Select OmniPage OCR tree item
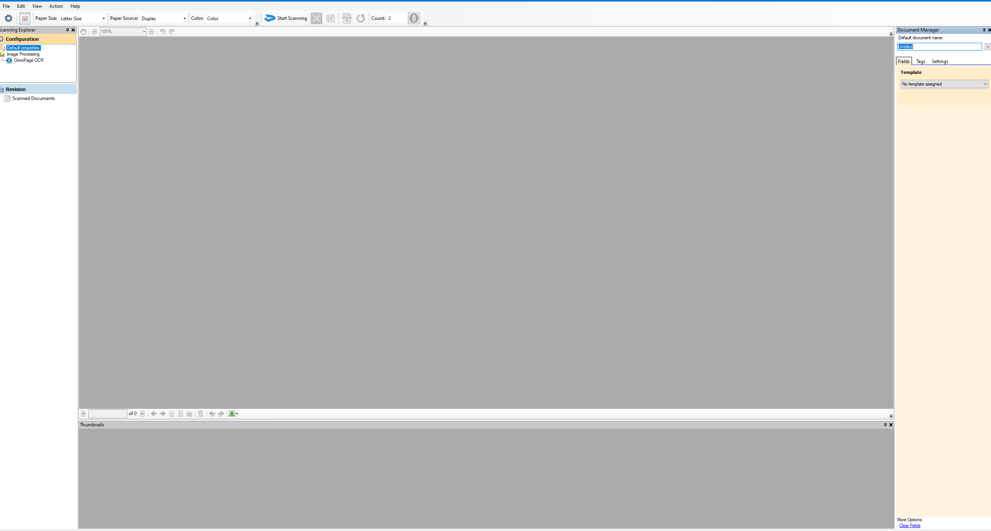 (x=28, y=60)
